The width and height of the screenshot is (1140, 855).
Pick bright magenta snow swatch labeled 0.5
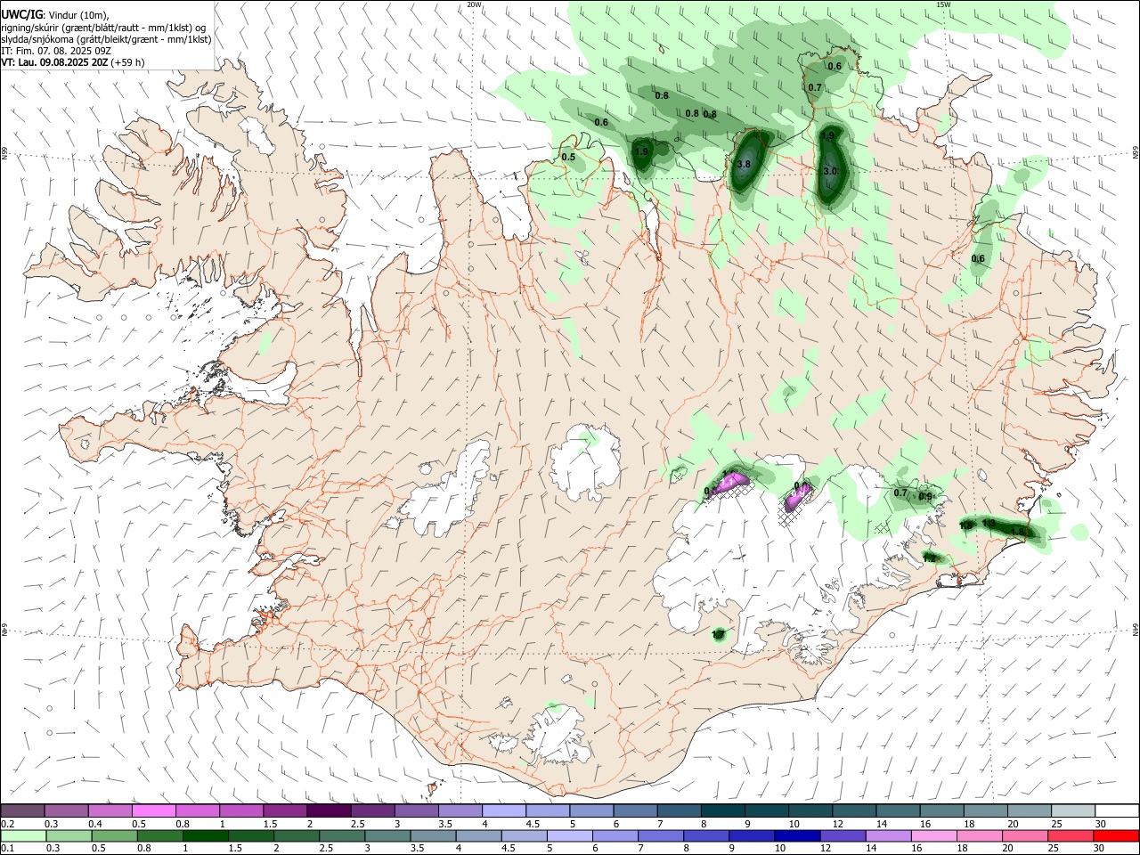coord(153,811)
